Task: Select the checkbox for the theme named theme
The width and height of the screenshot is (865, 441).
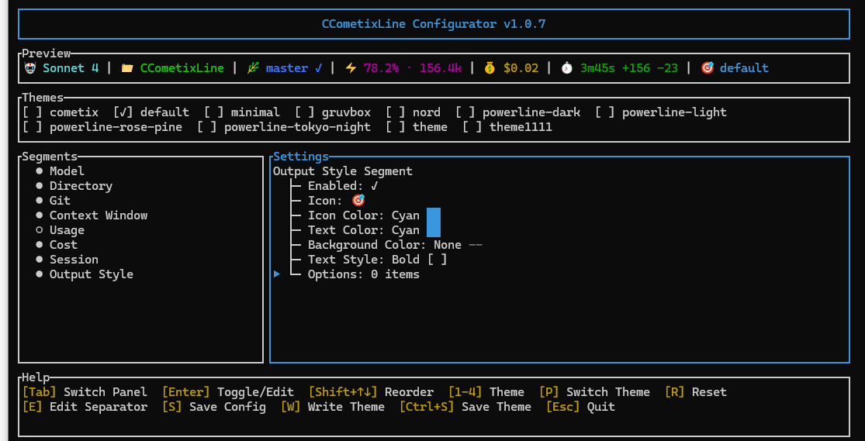Action: (396, 127)
